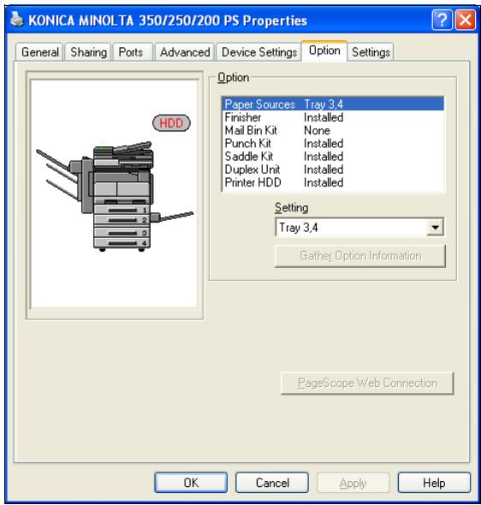
Task: Click the Help button
Action: (x=434, y=483)
